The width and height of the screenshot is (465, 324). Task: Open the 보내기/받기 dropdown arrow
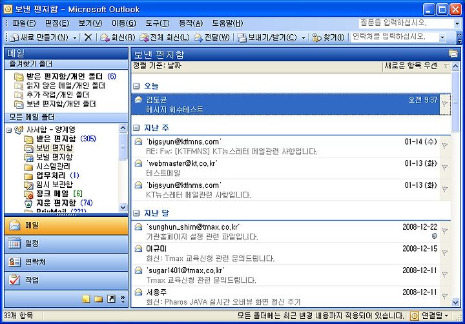pyautogui.click(x=304, y=37)
